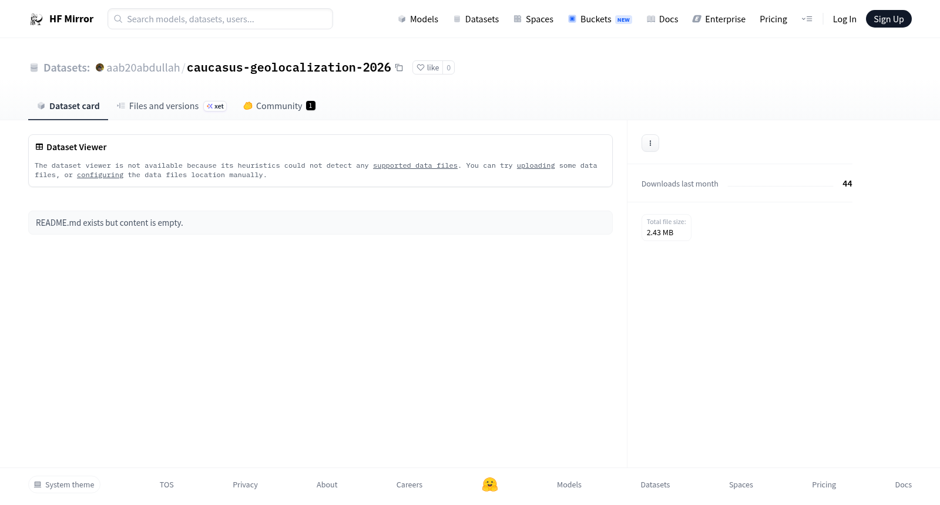
Task: Open the footer About link
Action: click(327, 484)
